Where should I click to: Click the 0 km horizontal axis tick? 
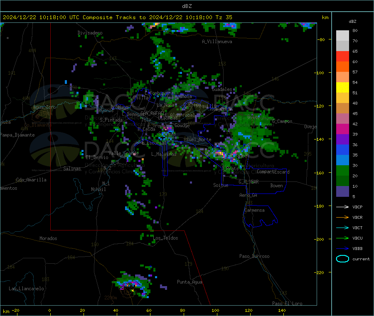point(49,310)
